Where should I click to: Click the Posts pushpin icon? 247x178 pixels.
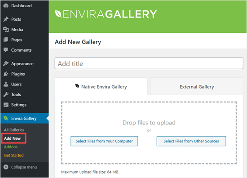coord(6,19)
